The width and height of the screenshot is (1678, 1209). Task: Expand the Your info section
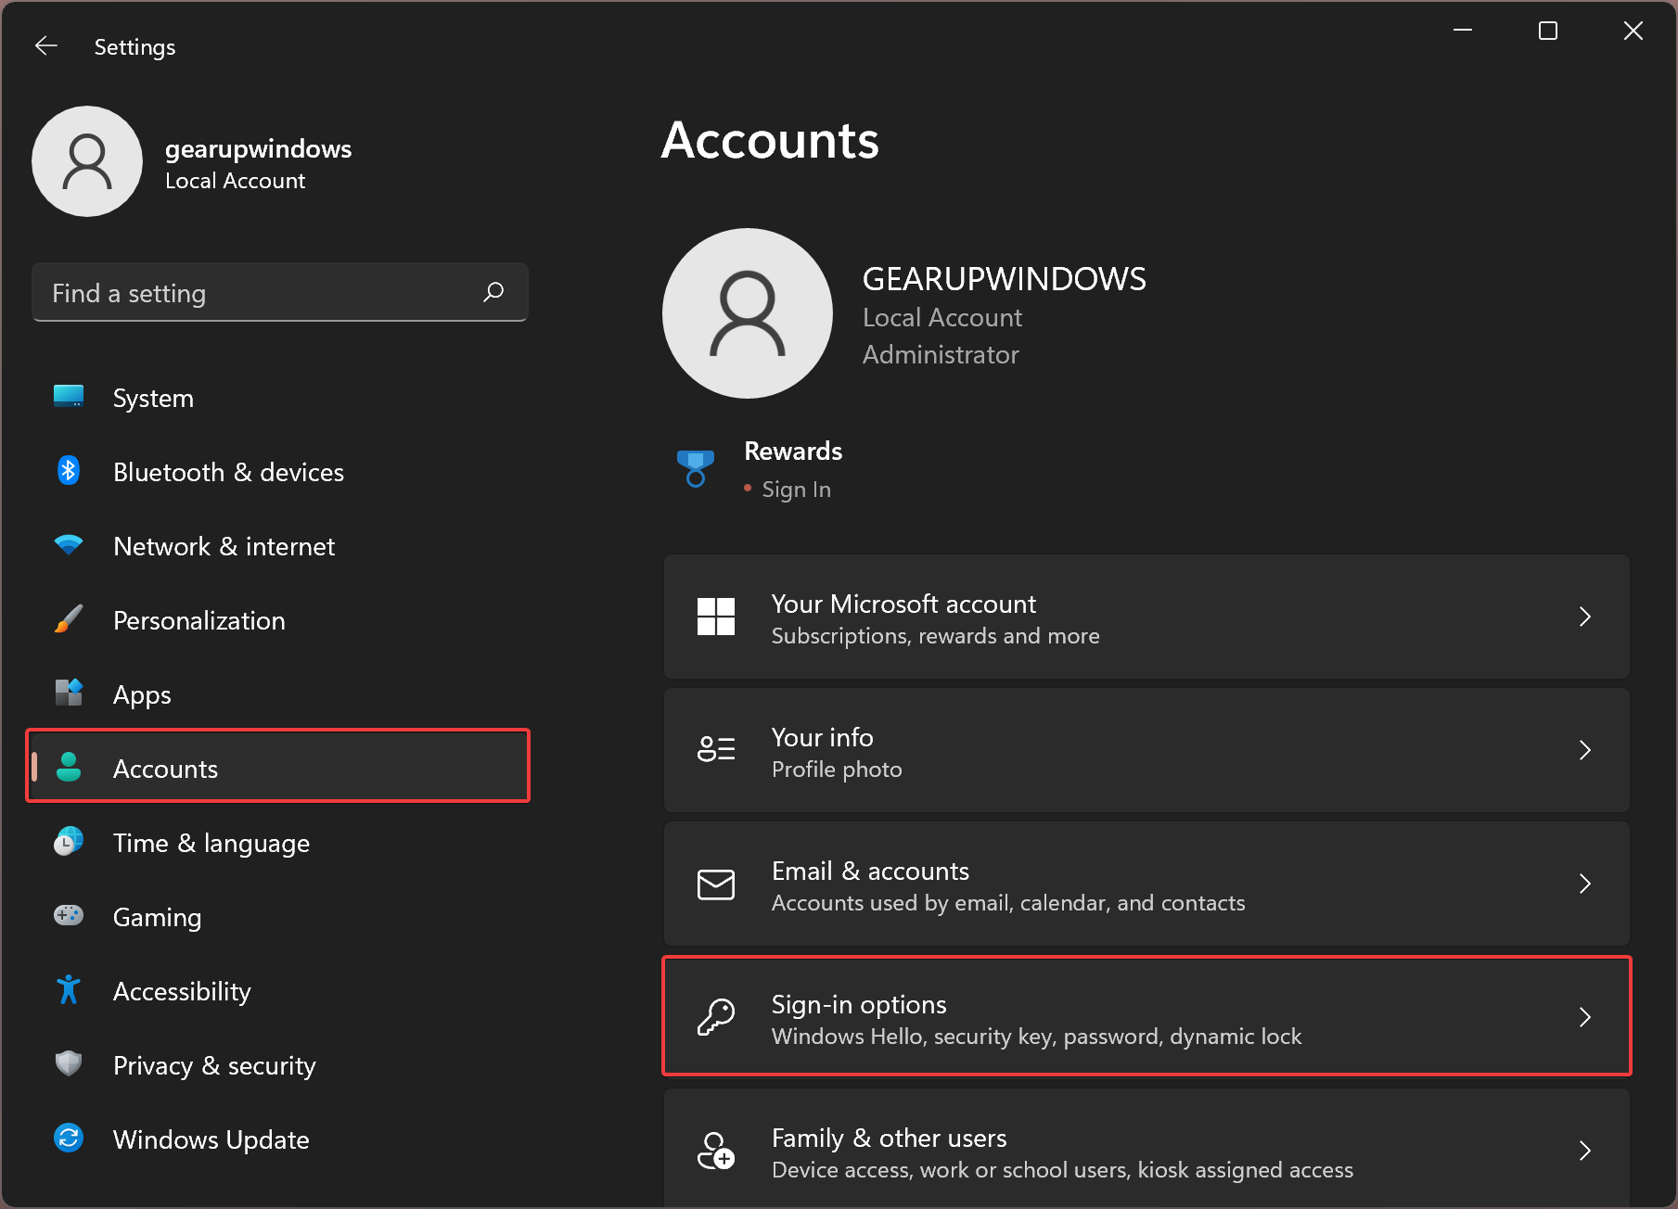click(1146, 751)
